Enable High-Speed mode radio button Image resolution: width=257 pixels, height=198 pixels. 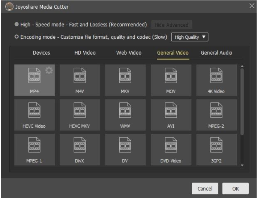[x=17, y=24]
